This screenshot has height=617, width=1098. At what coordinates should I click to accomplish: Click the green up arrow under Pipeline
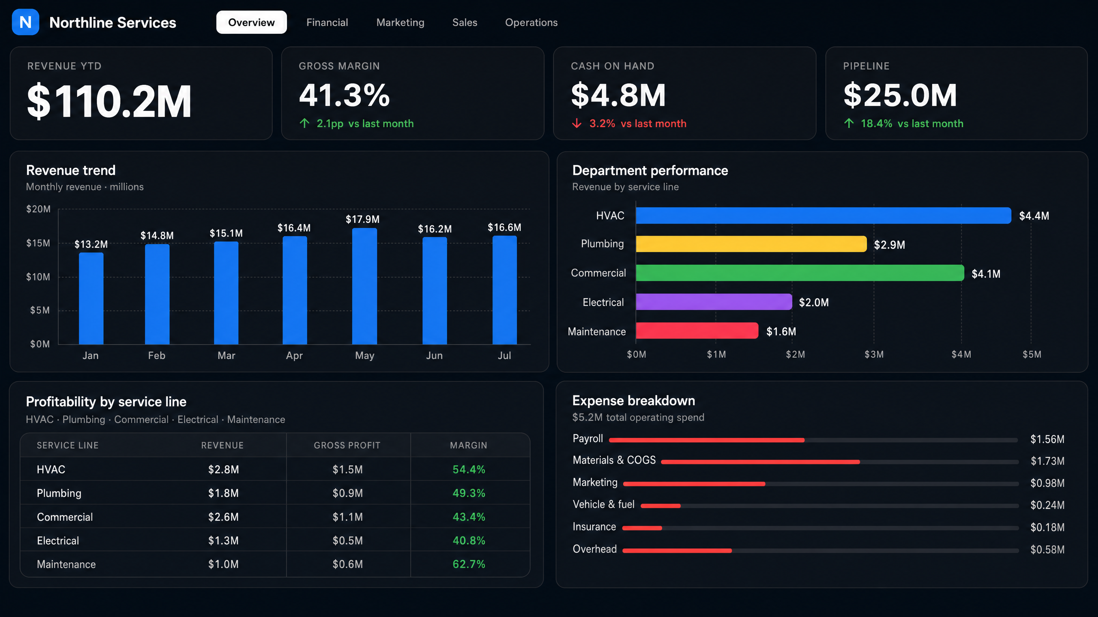(849, 123)
